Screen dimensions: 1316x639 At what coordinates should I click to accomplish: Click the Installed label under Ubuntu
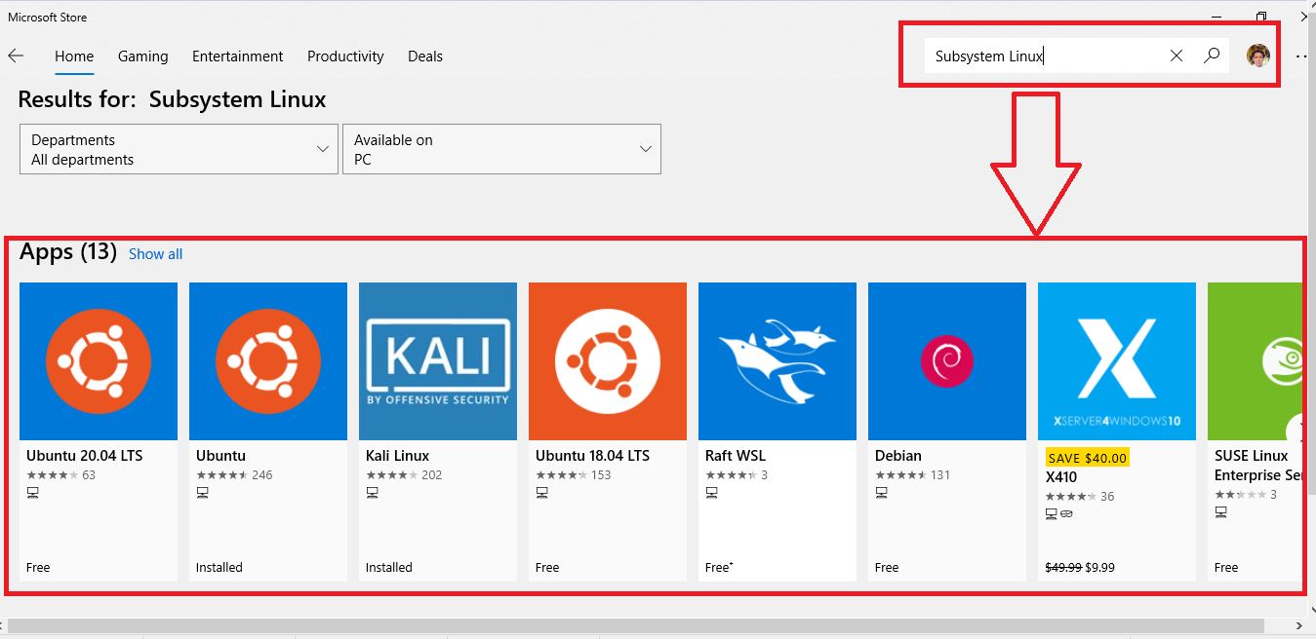tap(219, 567)
